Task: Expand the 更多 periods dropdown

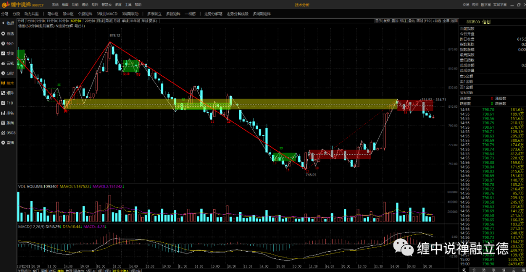Action: (153, 21)
